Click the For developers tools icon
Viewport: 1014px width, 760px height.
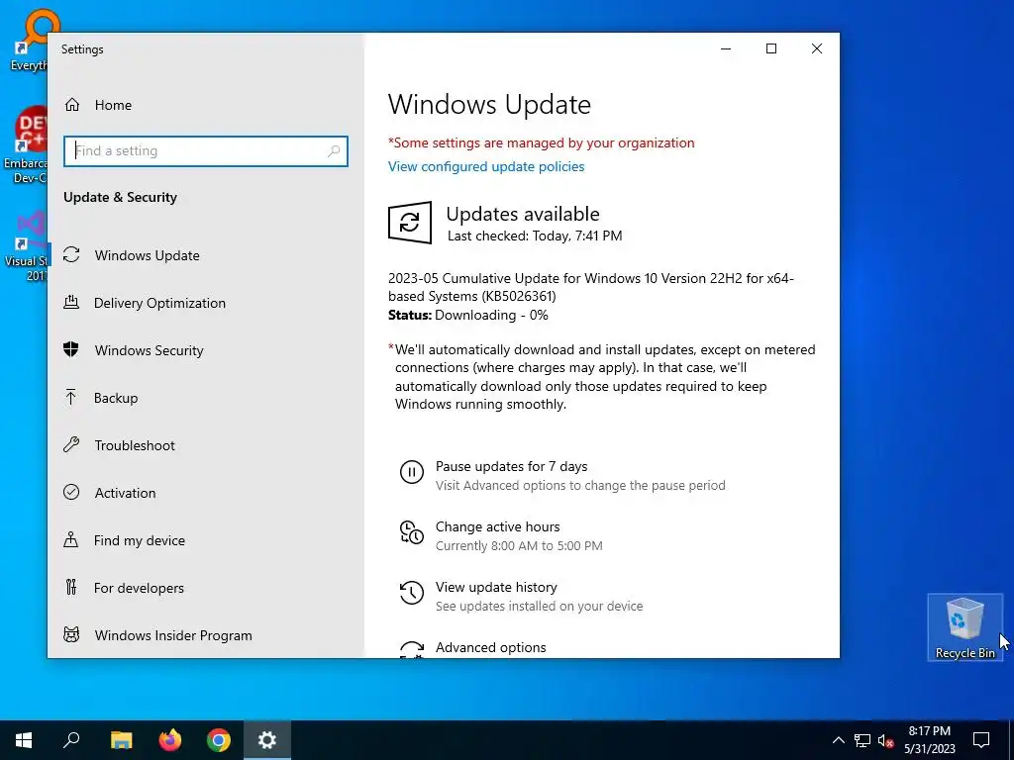71,587
